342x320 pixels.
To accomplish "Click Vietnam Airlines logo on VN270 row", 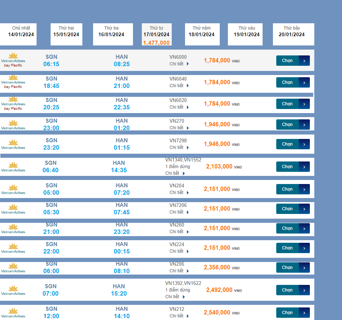I will click(13, 125).
